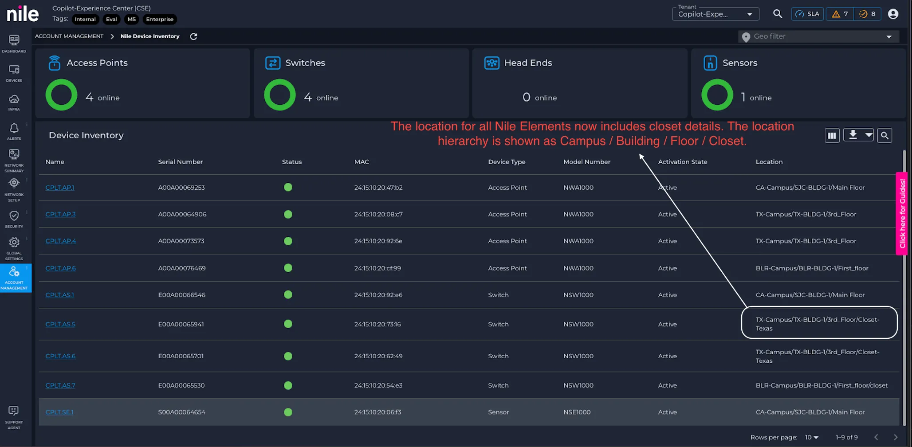
Task: Open the CPLT.AP.1 device link
Action: [x=60, y=188]
